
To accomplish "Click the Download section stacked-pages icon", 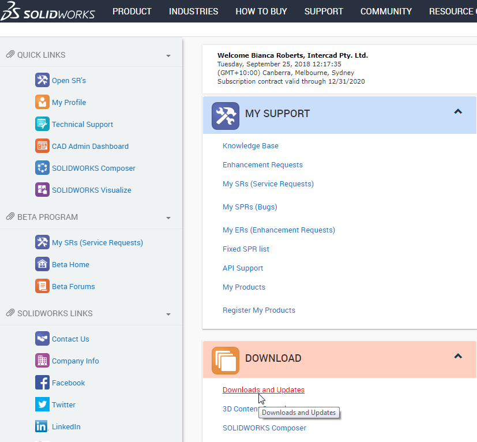I will (x=226, y=361).
